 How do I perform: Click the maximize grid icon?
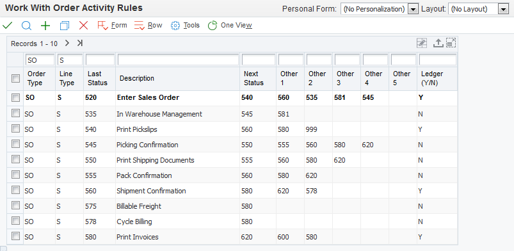(x=451, y=43)
